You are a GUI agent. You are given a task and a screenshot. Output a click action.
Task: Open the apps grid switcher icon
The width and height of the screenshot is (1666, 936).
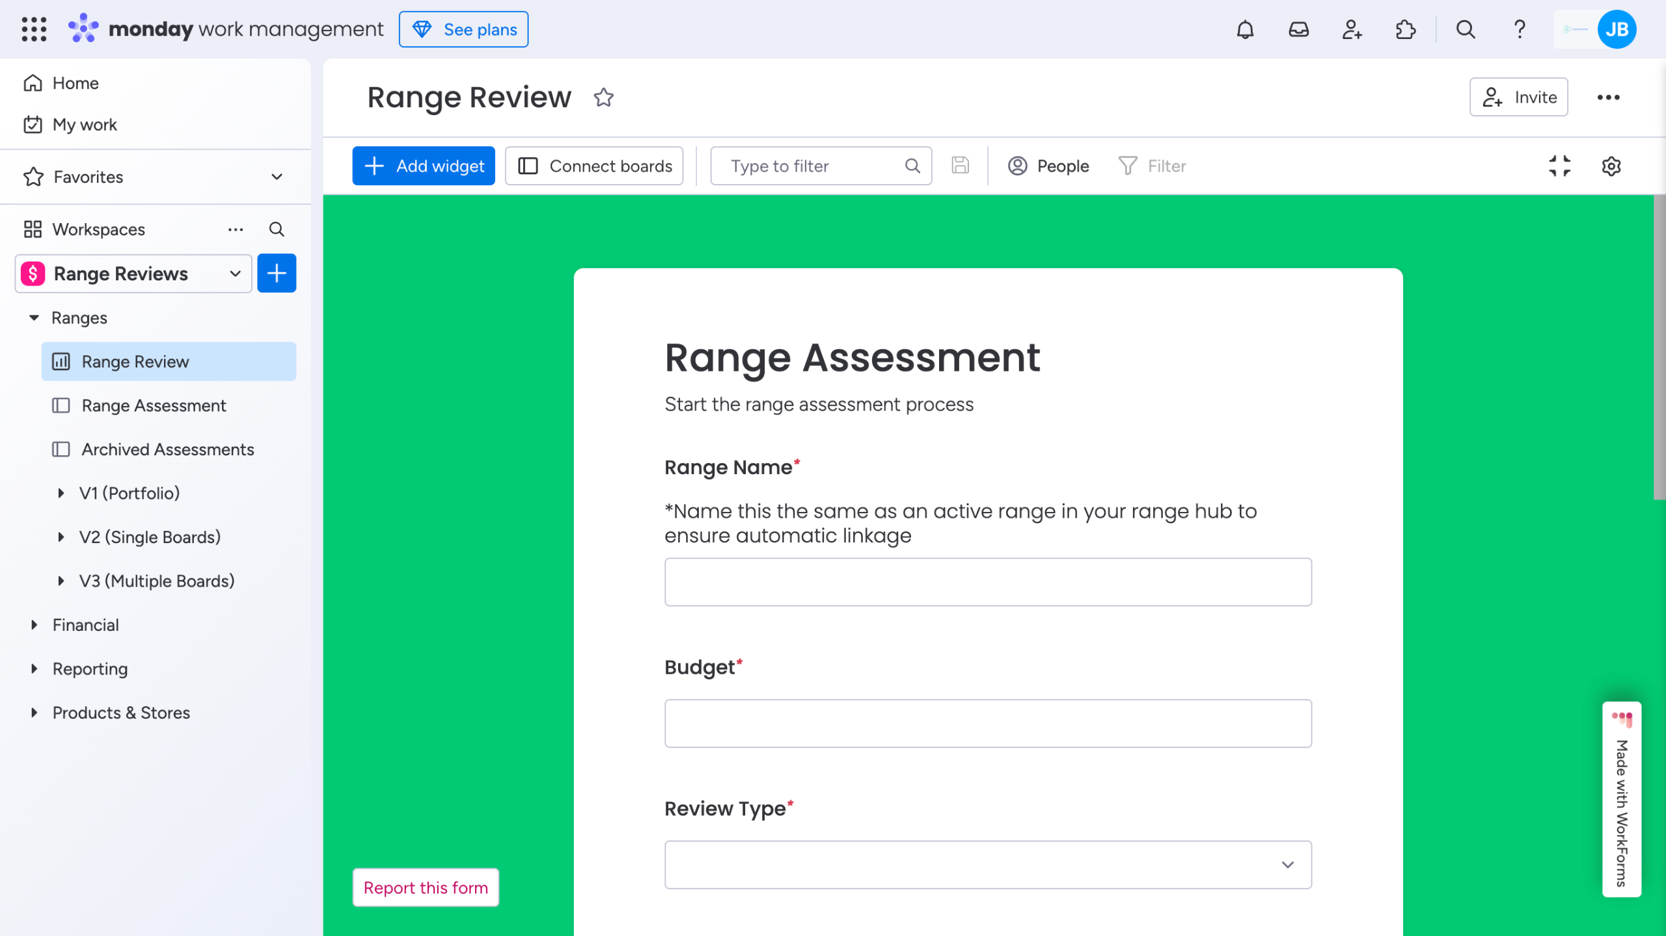(x=34, y=30)
